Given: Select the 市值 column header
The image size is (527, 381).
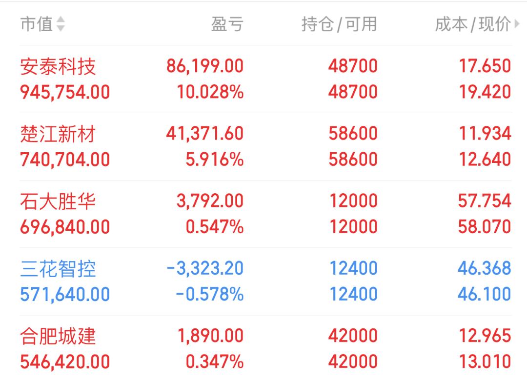Looking at the screenshot, I should tap(37, 24).
